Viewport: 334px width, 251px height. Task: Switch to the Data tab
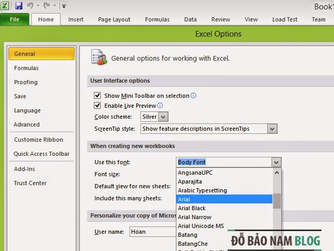(190, 19)
